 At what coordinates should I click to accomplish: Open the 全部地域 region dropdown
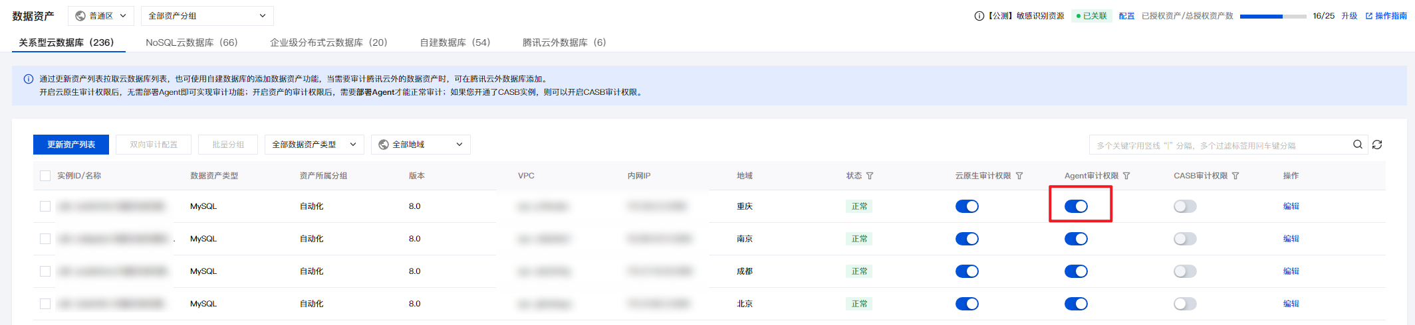point(421,145)
